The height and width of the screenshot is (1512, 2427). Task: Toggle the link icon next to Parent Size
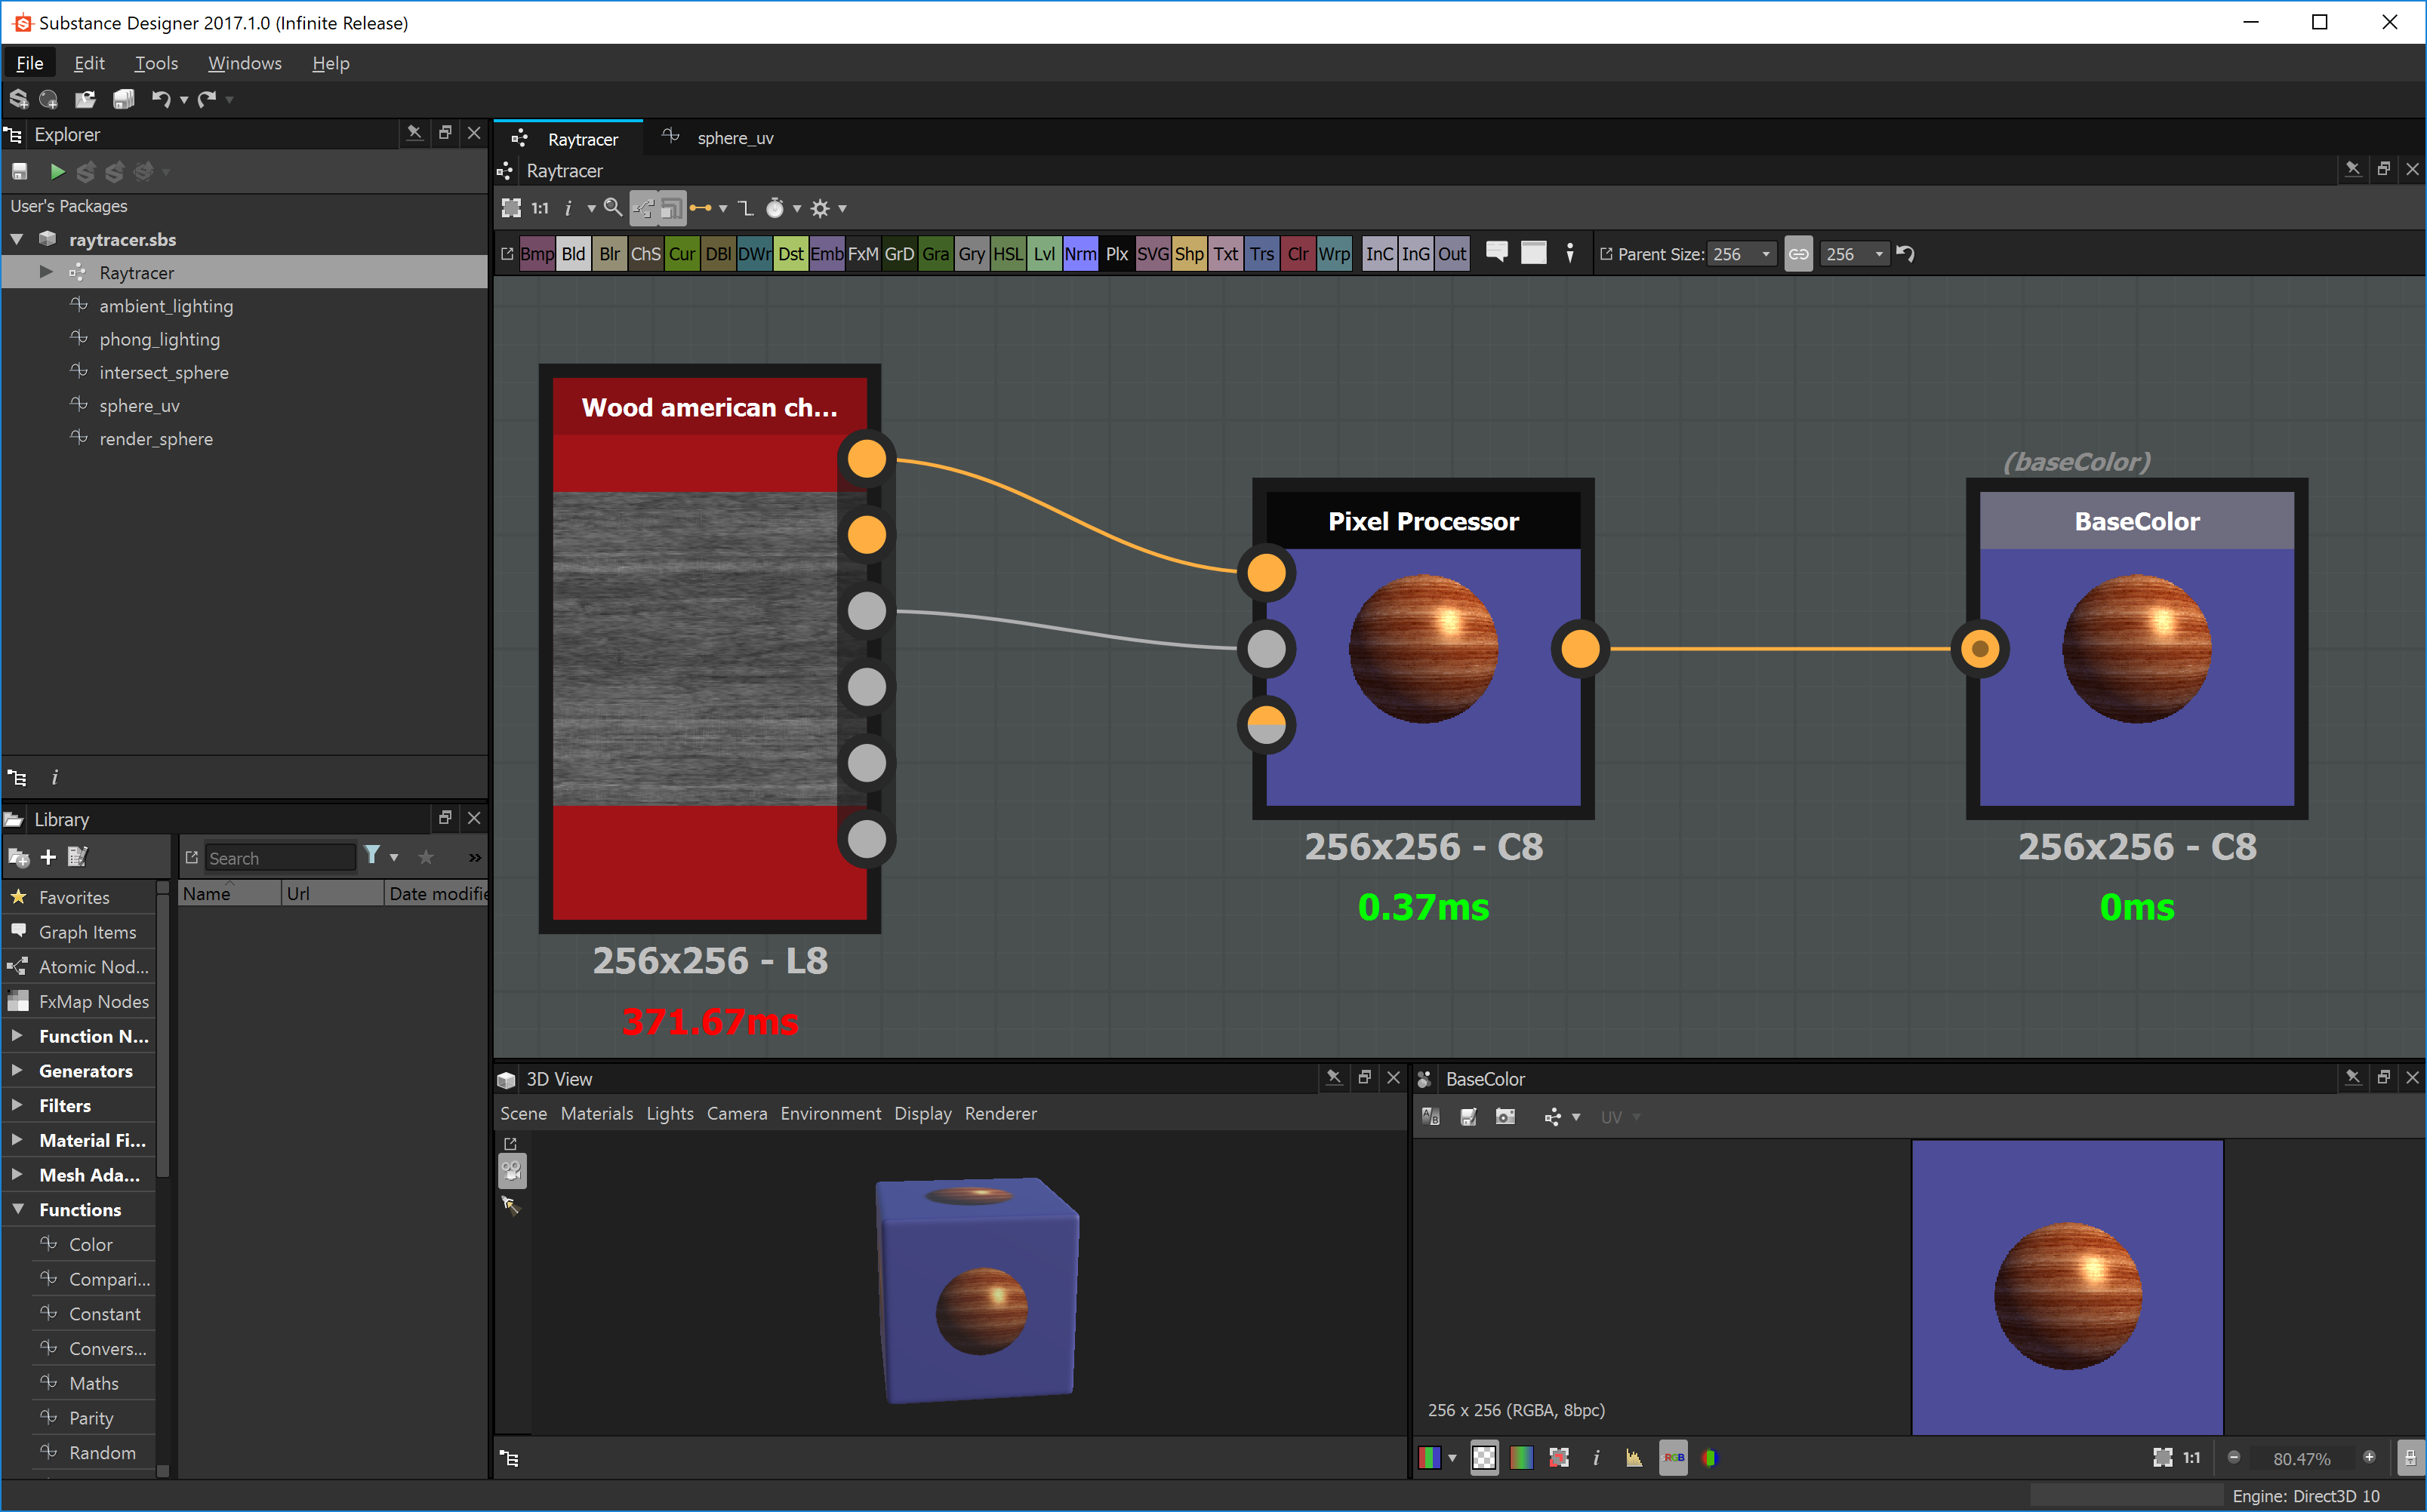click(1797, 253)
